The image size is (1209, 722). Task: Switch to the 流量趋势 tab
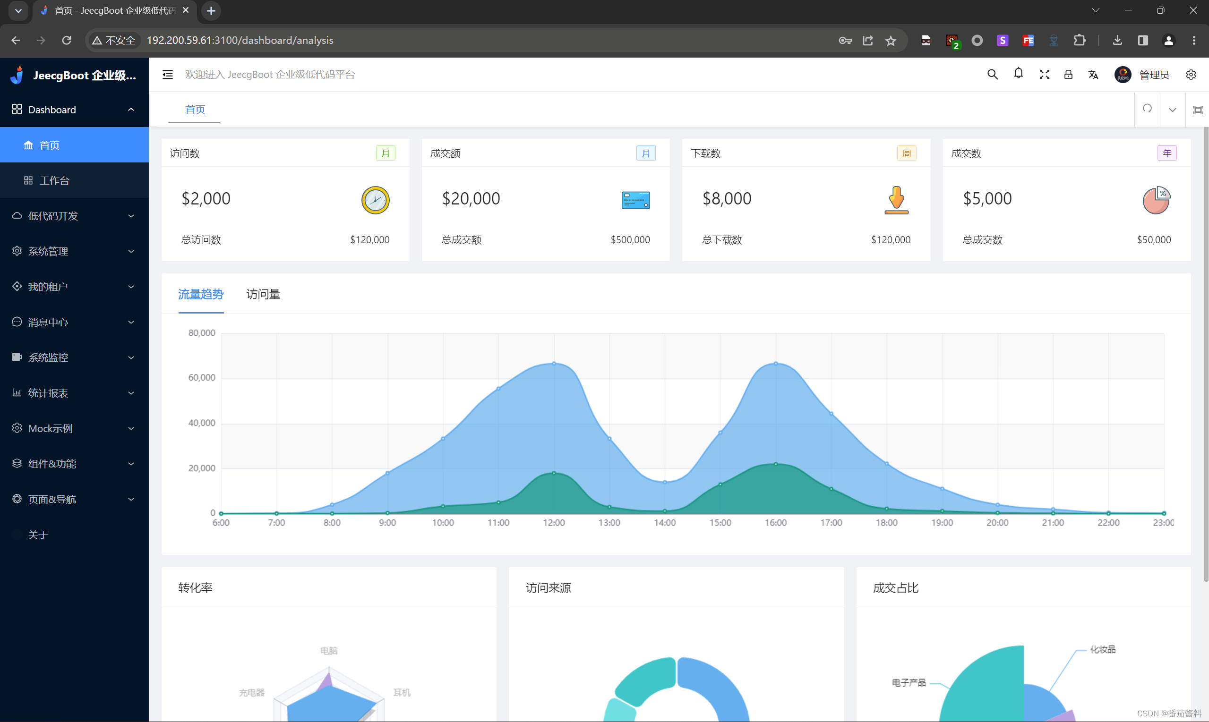click(x=200, y=294)
